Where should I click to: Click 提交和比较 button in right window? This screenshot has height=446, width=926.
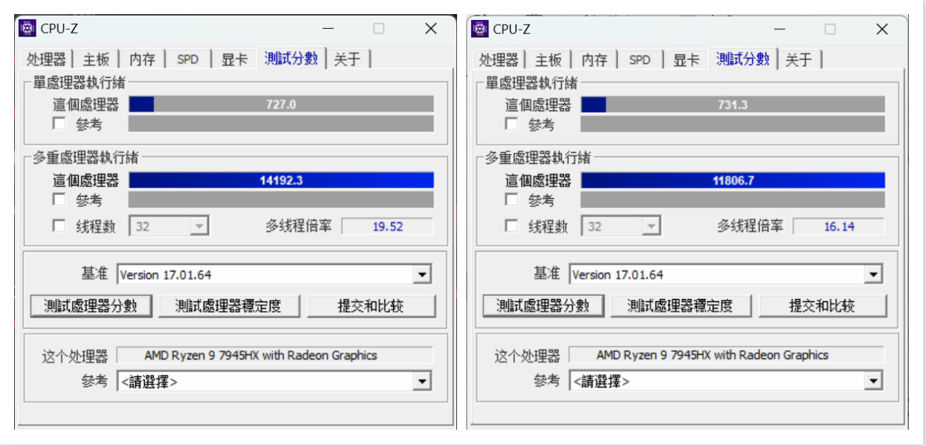[823, 306]
